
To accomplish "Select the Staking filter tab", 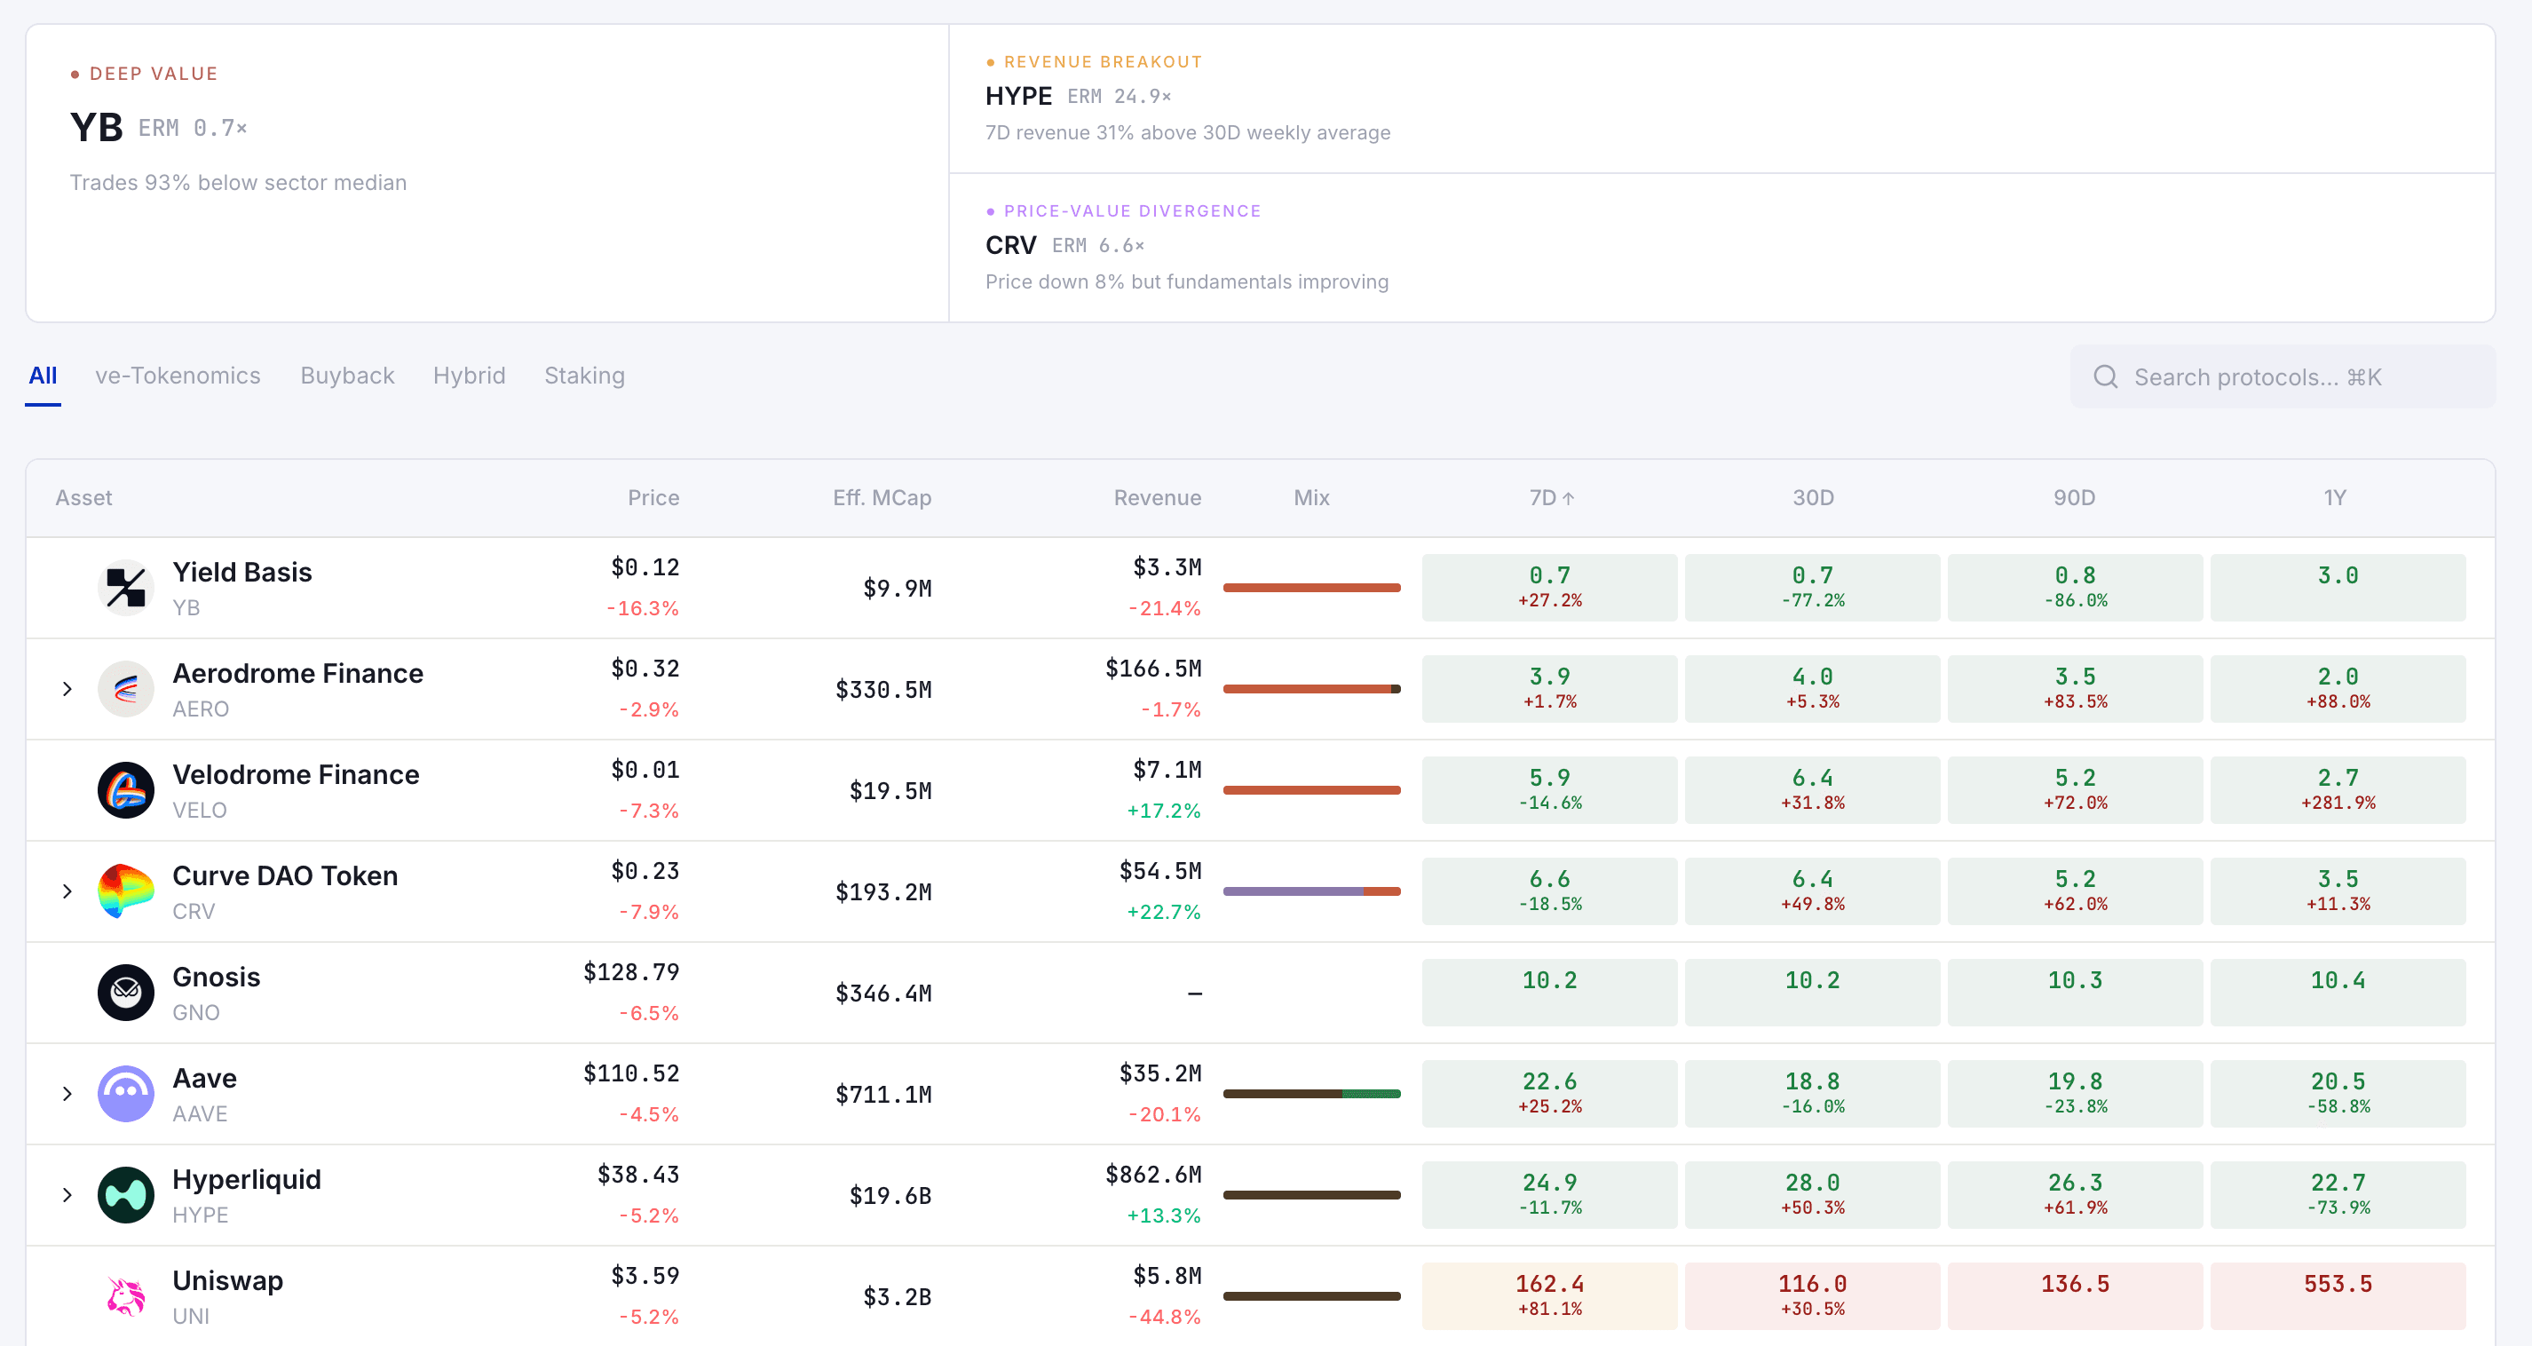I will (584, 376).
